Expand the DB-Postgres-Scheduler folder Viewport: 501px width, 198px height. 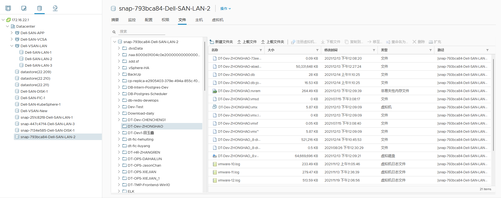pos(119,94)
